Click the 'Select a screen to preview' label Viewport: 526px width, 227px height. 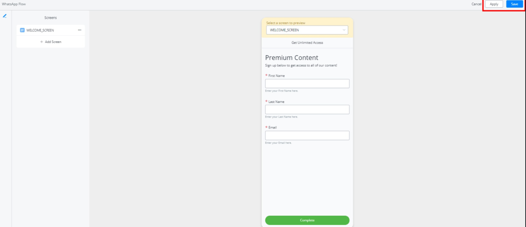[x=285, y=23]
